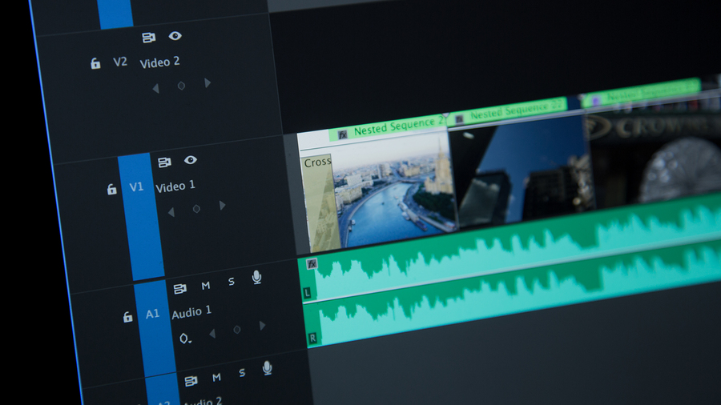This screenshot has width=721, height=405.
Task: Mute the Audio 2 track
Action: [x=216, y=378]
